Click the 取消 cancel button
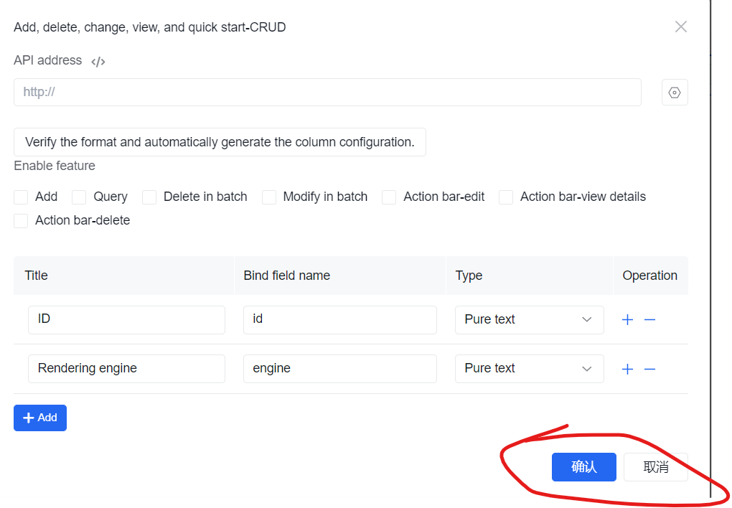Screen dimensions: 732x508 coord(656,467)
